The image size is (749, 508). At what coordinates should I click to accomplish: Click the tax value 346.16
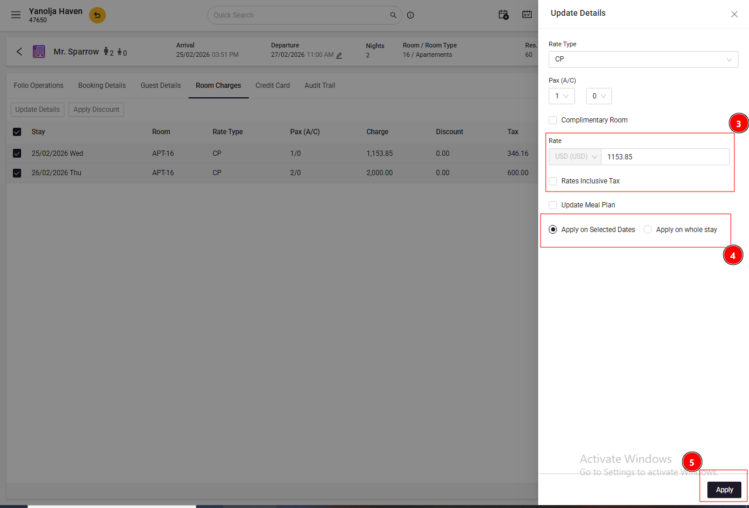point(518,154)
